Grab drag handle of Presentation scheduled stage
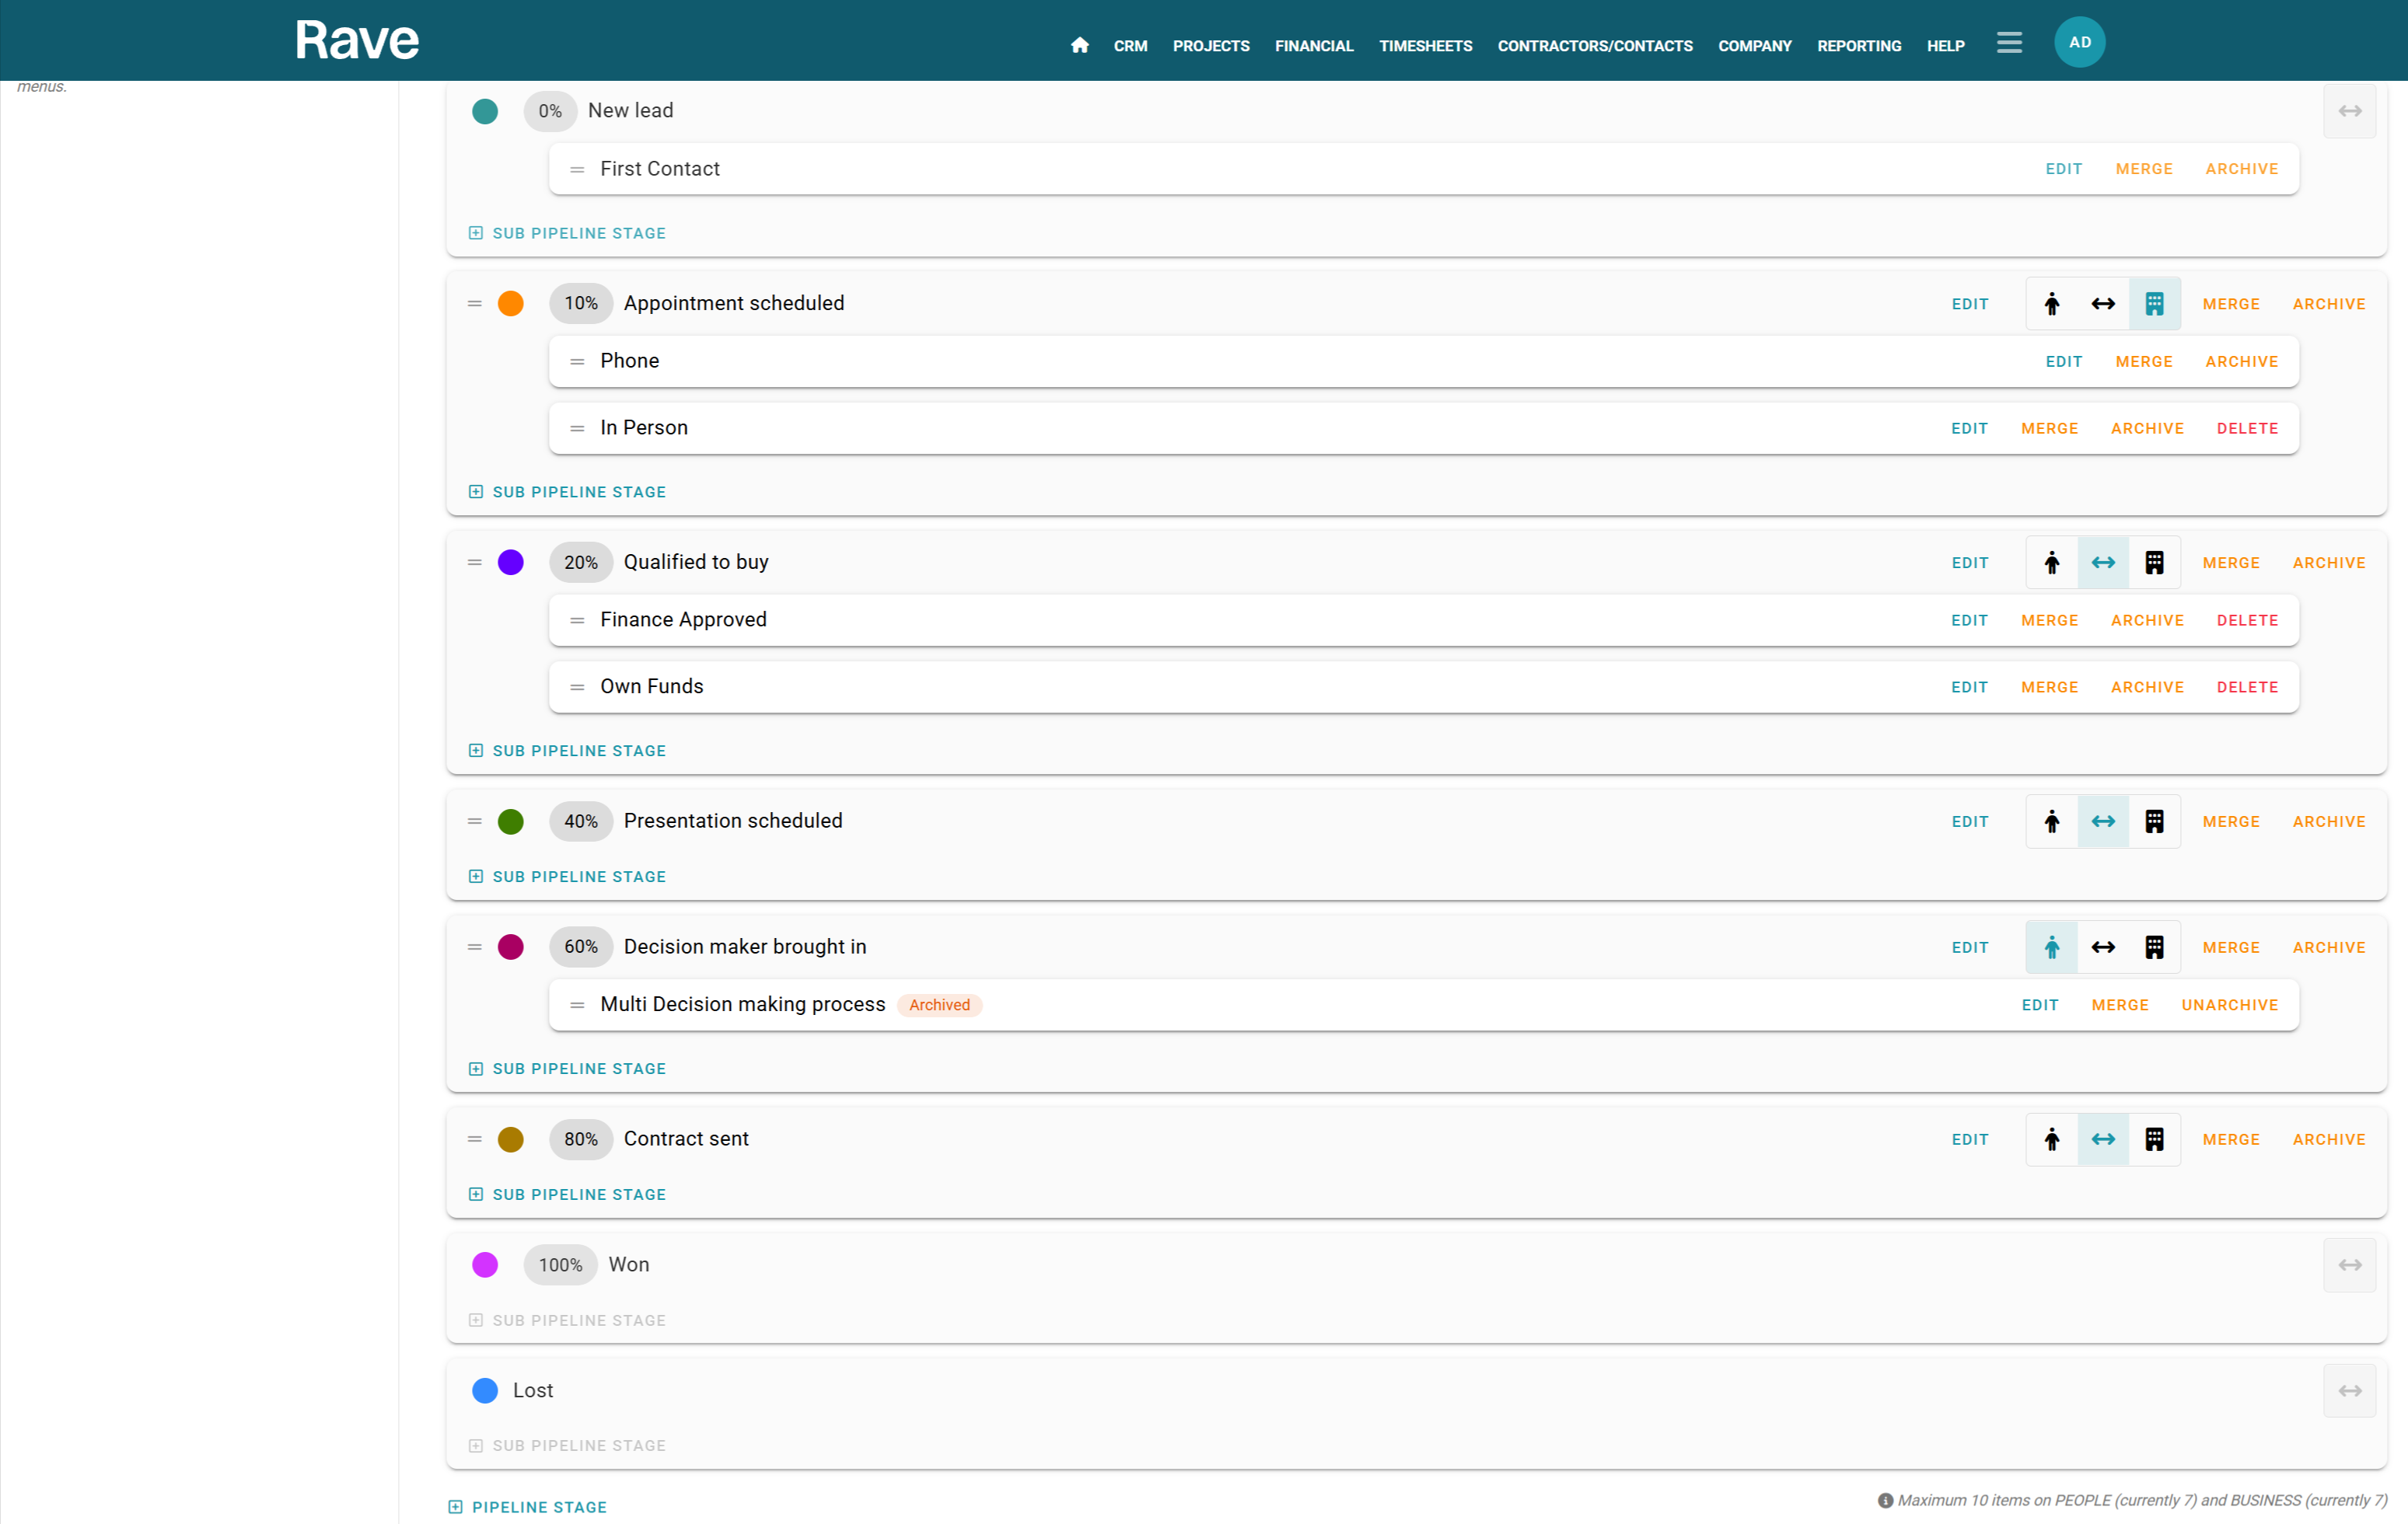 click(475, 821)
